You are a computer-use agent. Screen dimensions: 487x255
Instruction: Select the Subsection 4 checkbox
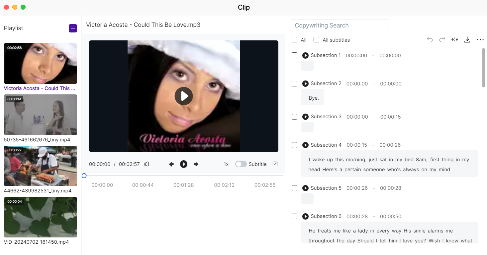(294, 145)
